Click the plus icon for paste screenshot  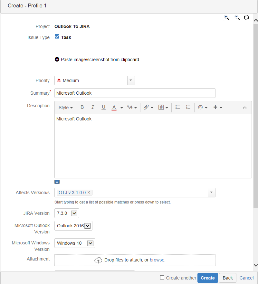point(57,59)
